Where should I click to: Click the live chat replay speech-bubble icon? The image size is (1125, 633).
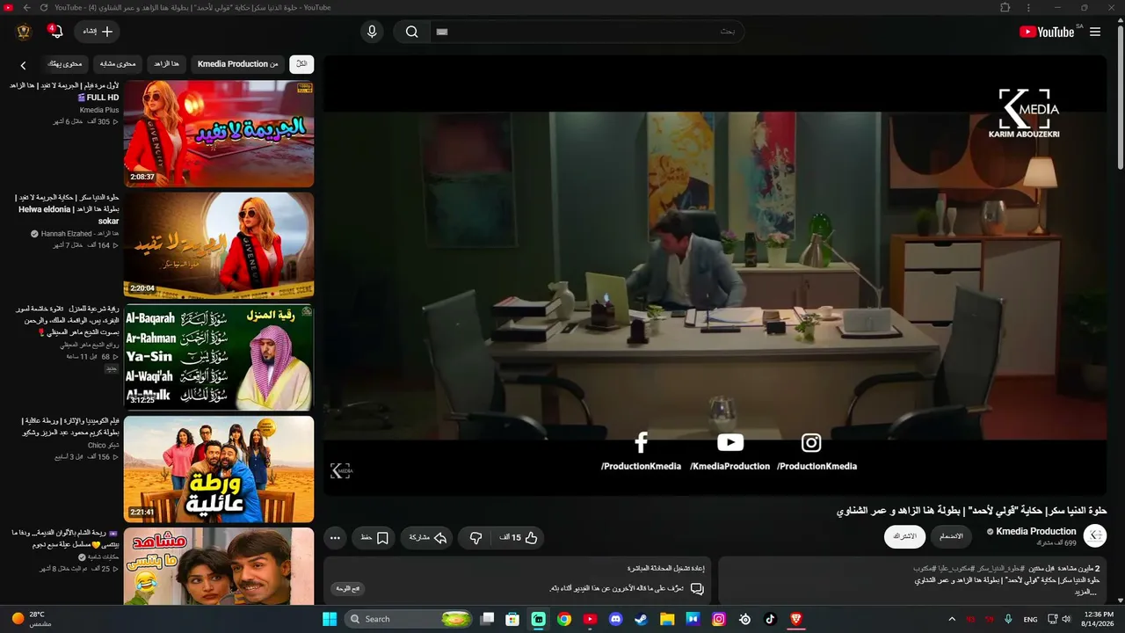[697, 588]
